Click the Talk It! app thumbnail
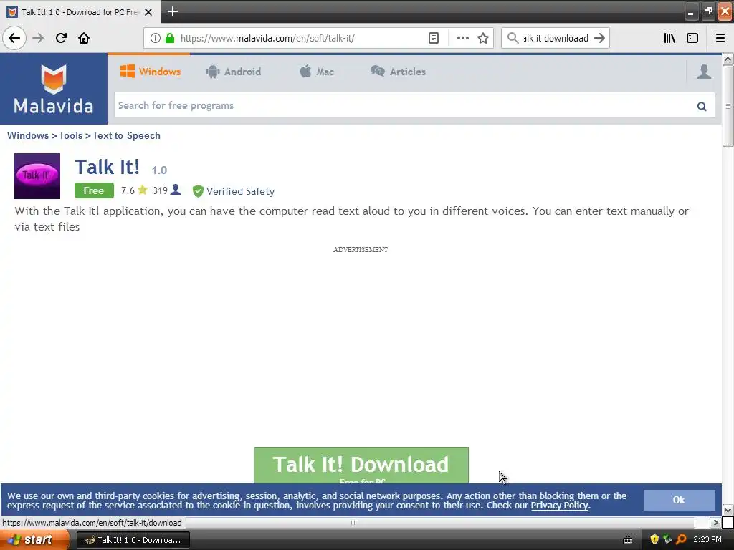 [37, 176]
